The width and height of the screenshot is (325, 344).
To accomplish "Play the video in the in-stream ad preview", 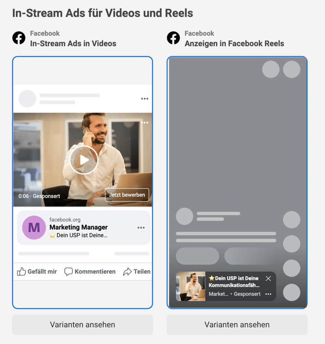I will 84,160.
